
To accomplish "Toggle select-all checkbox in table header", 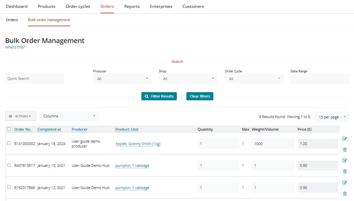I will (x=9, y=129).
